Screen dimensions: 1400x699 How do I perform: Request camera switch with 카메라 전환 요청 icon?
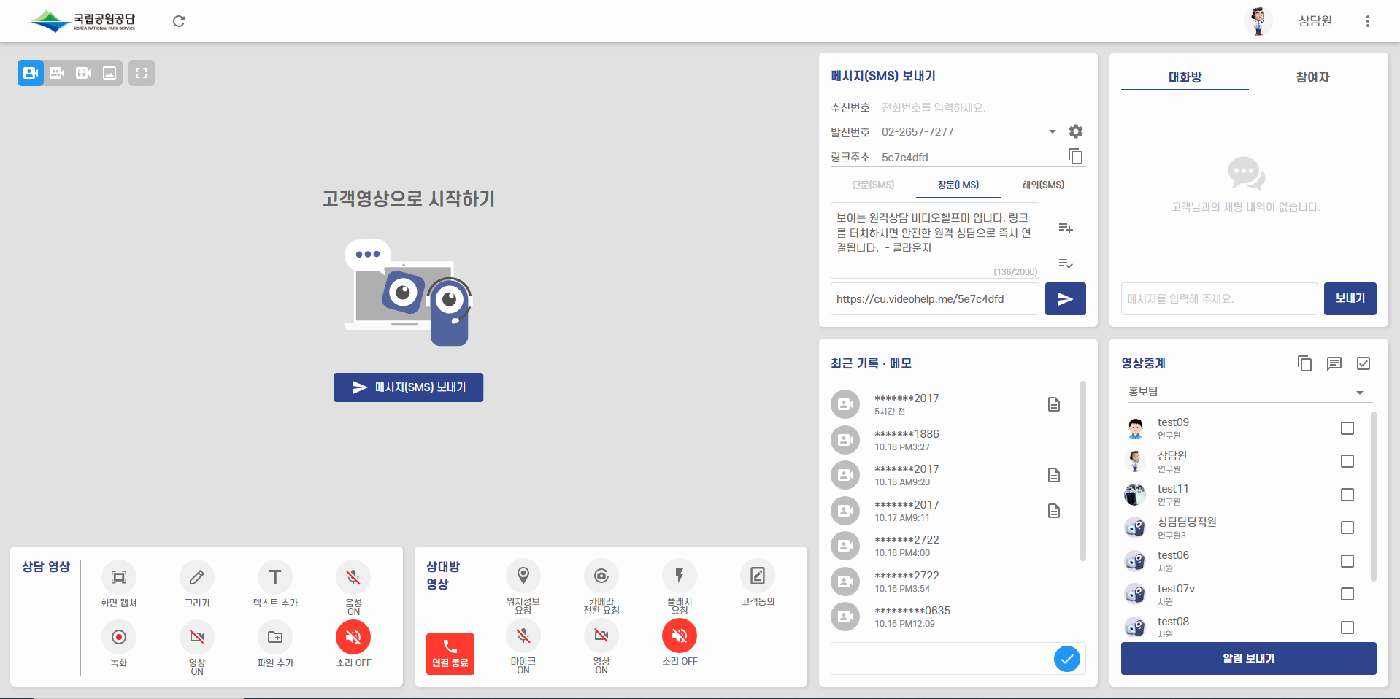click(601, 576)
